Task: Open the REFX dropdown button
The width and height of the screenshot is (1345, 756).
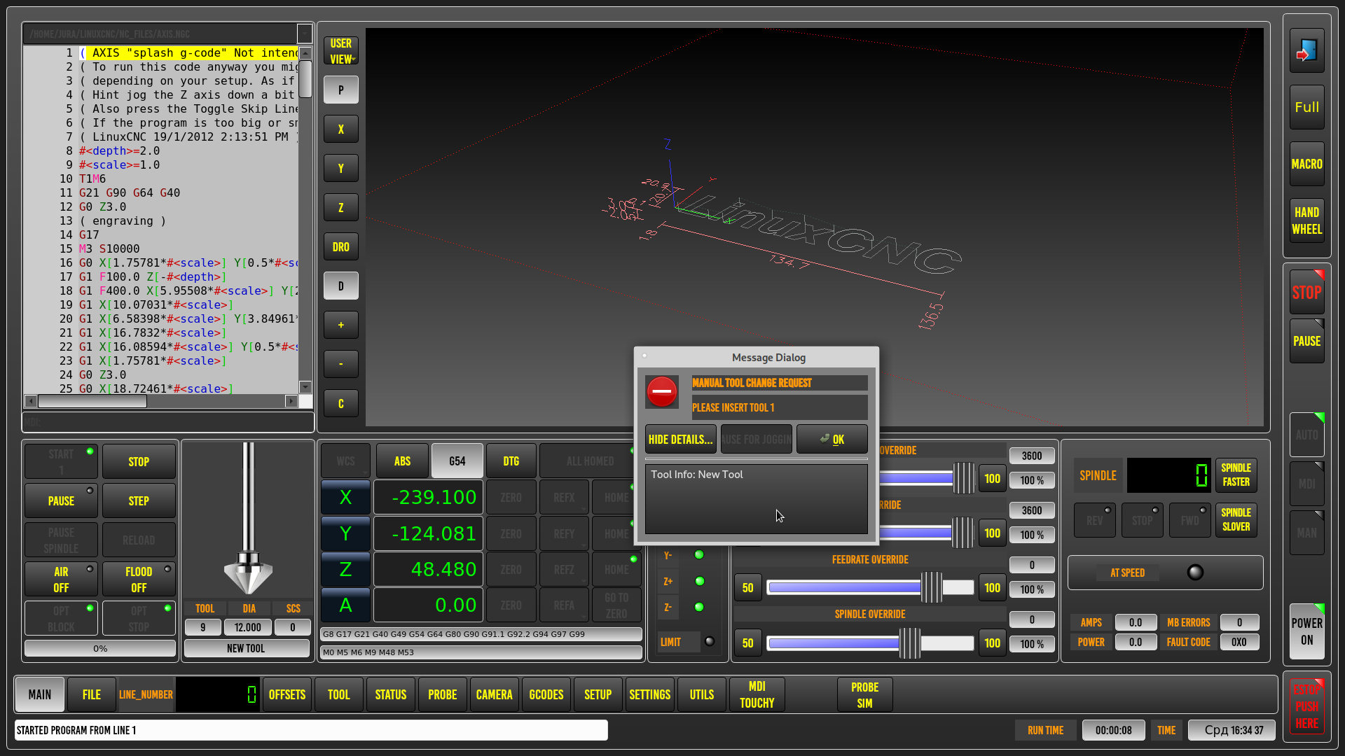Action: tap(564, 498)
